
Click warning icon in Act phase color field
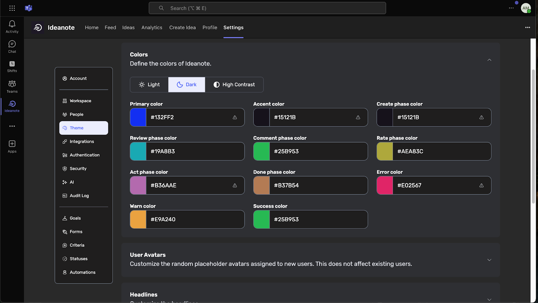tap(235, 185)
